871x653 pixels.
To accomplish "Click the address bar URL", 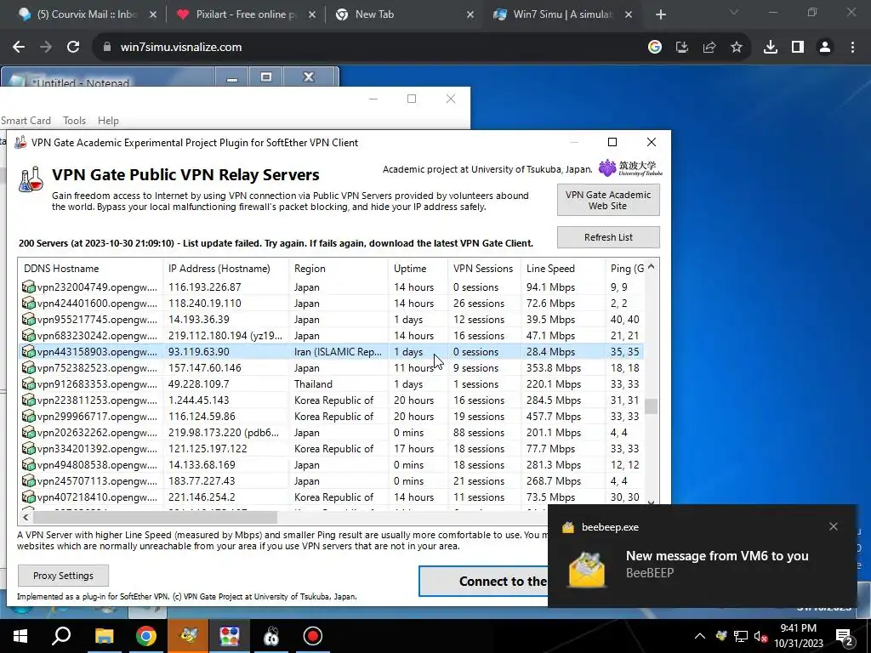I will point(181,48).
